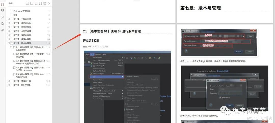
Task: Go to PyCharm 中文指南 bookmark
Action: [22, 11]
